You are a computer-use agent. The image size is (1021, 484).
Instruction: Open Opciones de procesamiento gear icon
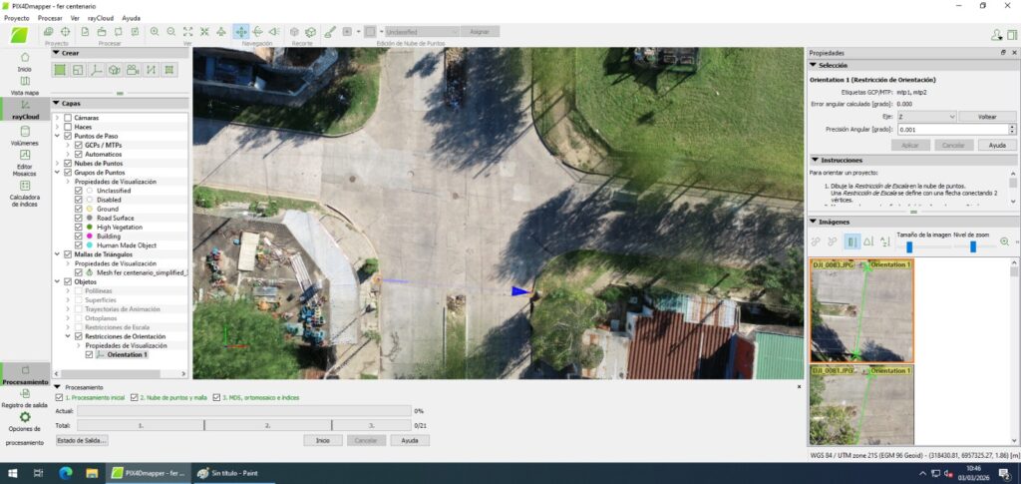(x=25, y=418)
